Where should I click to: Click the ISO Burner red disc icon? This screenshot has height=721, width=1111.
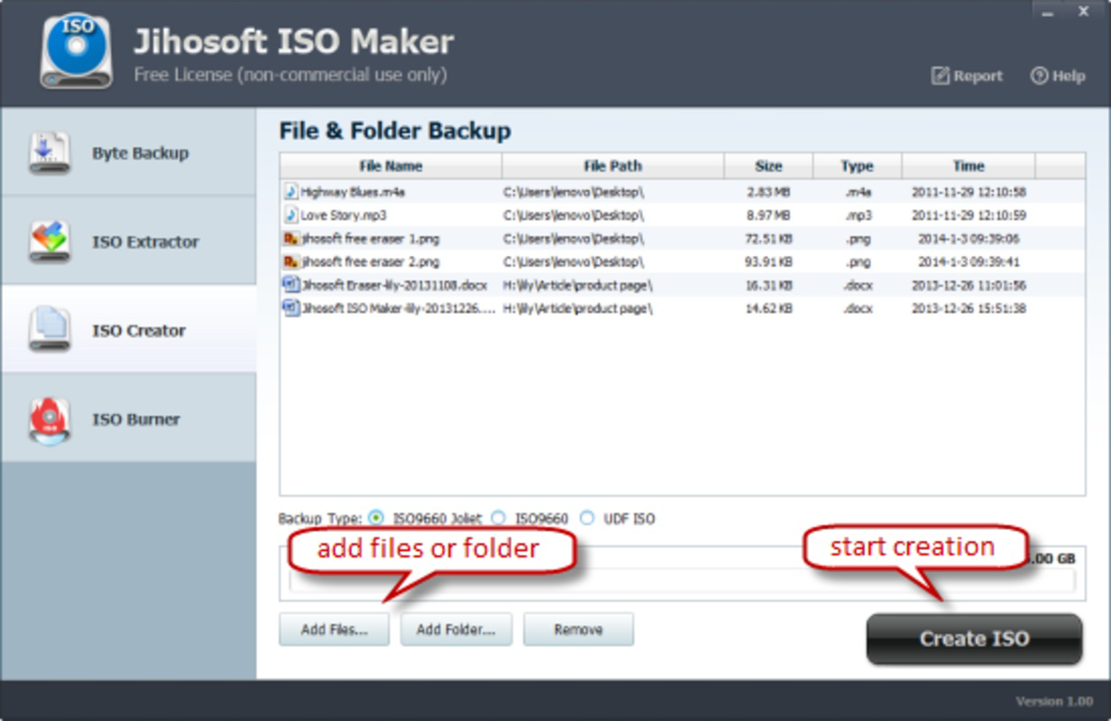click(49, 419)
